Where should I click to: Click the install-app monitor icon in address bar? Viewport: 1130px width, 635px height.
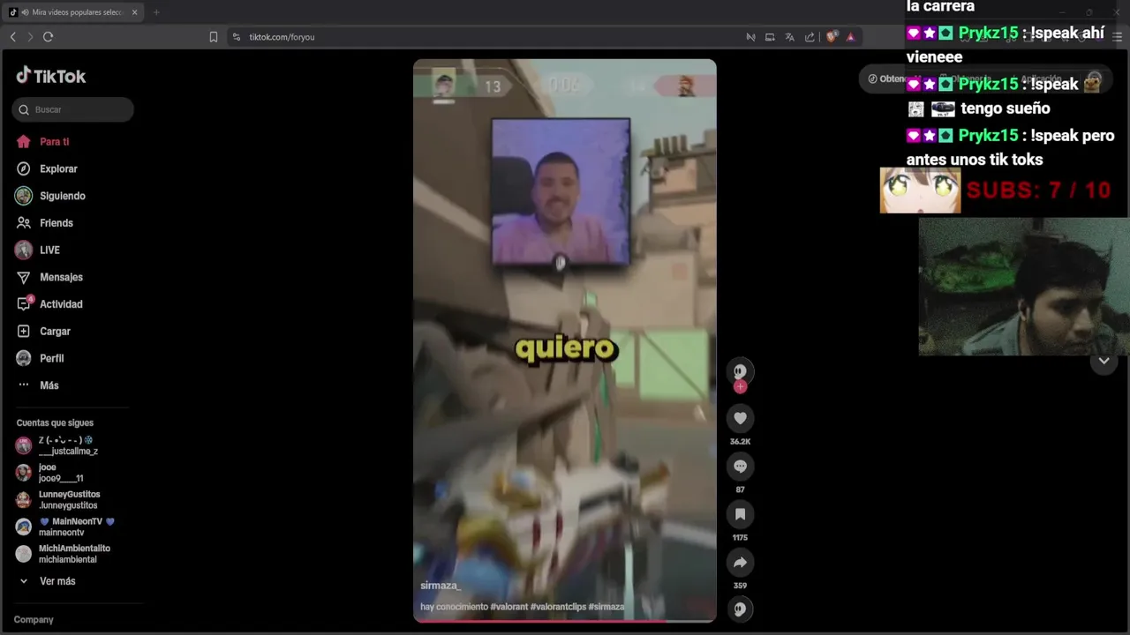pos(770,37)
